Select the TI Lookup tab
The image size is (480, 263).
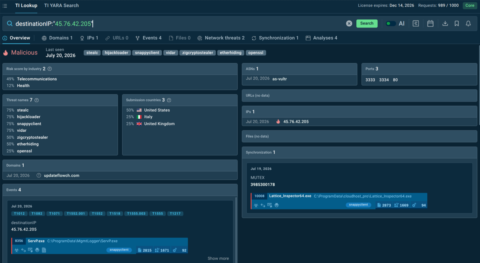coord(26,5)
